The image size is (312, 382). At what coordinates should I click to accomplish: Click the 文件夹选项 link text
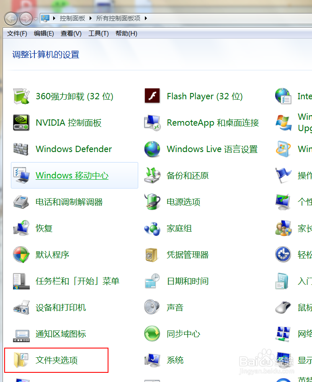57,360
